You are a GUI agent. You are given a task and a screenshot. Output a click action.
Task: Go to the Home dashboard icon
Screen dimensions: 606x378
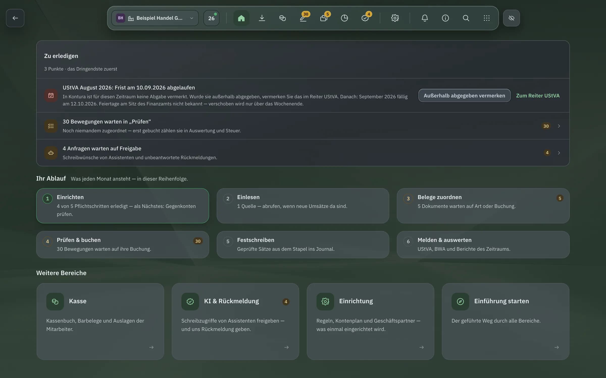point(241,18)
